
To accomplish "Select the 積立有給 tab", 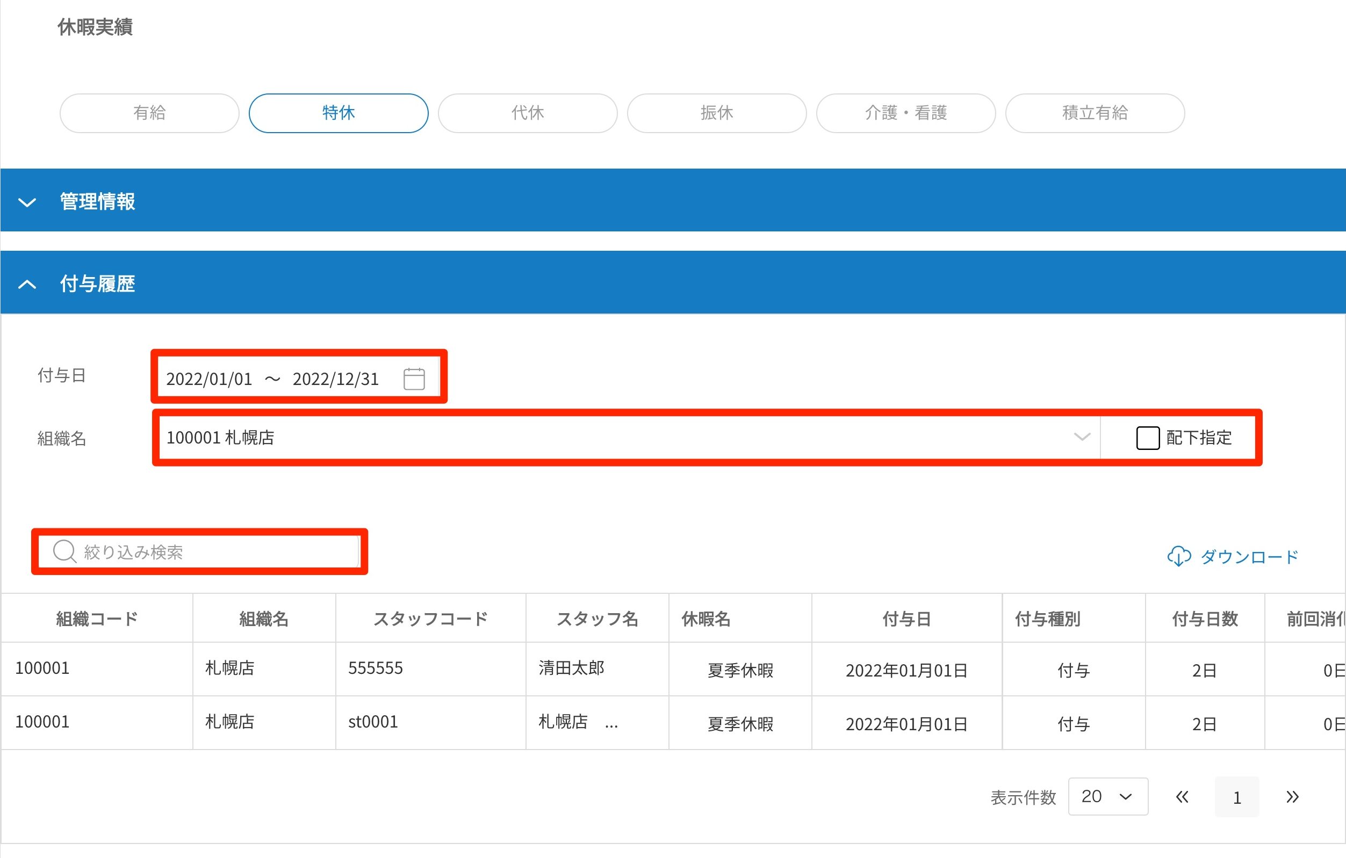I will point(1095,113).
